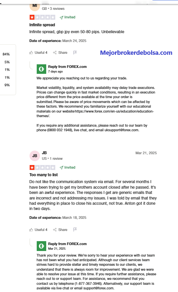This screenshot has width=178, height=292.
Task: Open JB reviewer profile name
Action: (44, 153)
